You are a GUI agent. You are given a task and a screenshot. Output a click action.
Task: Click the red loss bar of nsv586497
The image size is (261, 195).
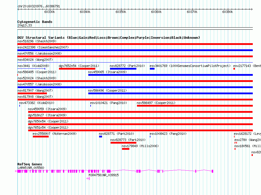(x=195, y=106)
